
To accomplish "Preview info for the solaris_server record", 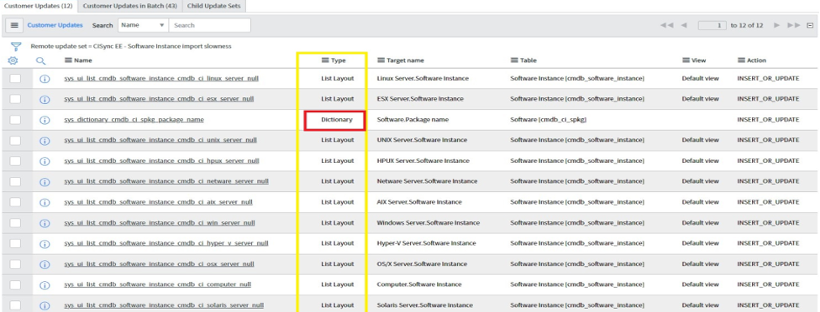I will [x=45, y=305].
